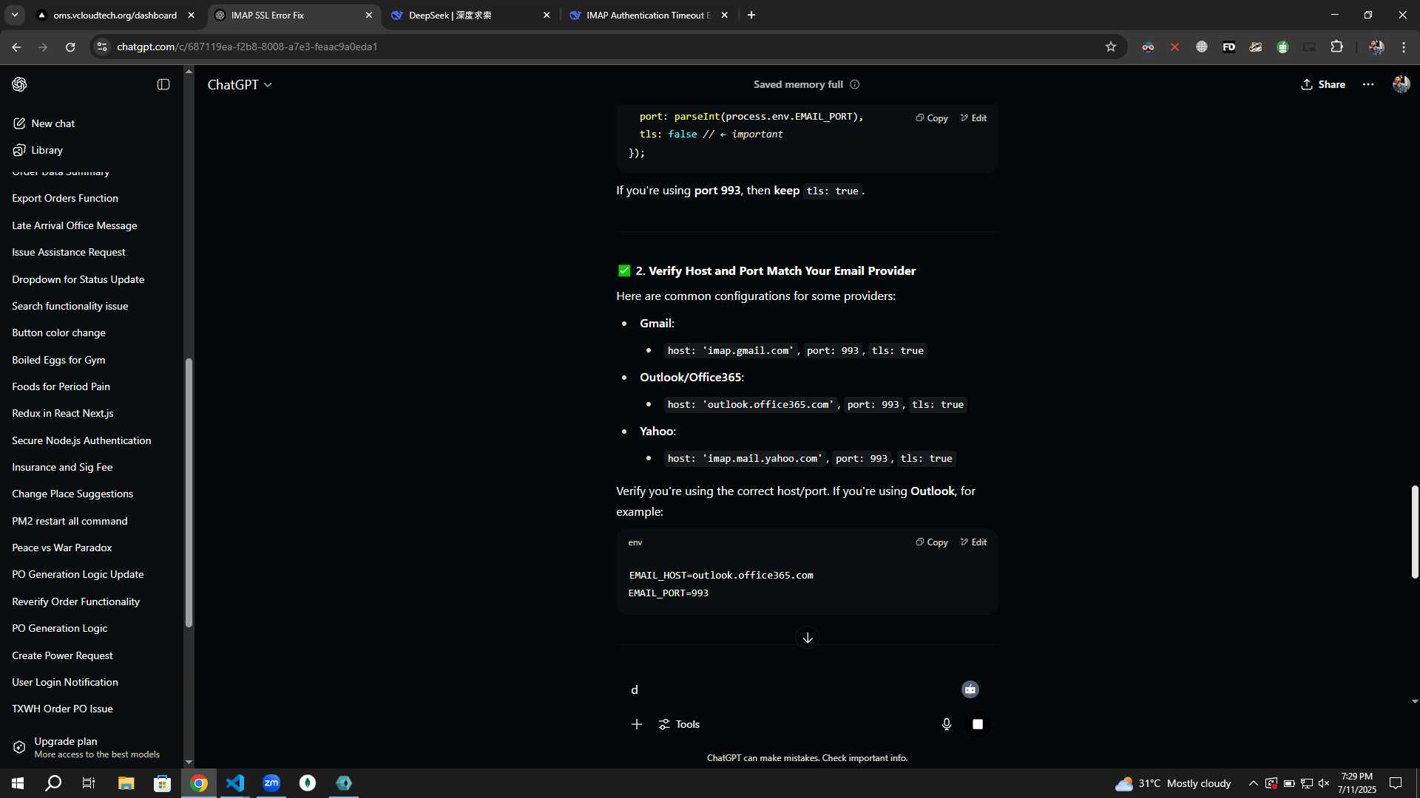1420x798 pixels.
Task: Edit the env code block
Action: point(973,542)
